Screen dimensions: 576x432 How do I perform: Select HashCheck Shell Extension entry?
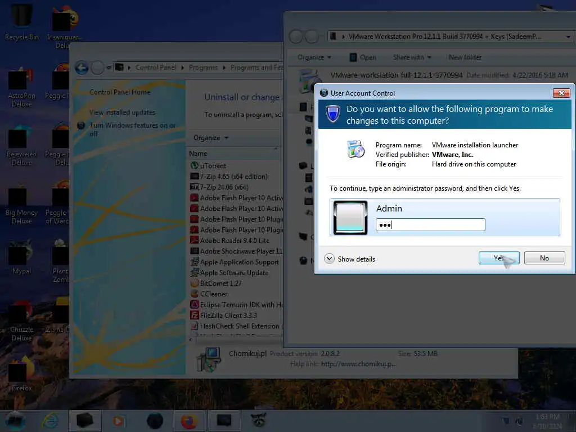pyautogui.click(x=236, y=326)
